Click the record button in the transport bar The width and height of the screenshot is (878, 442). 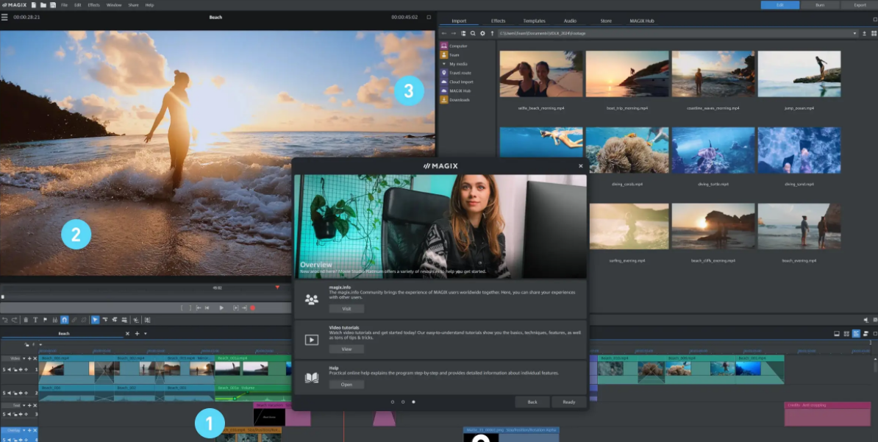252,307
